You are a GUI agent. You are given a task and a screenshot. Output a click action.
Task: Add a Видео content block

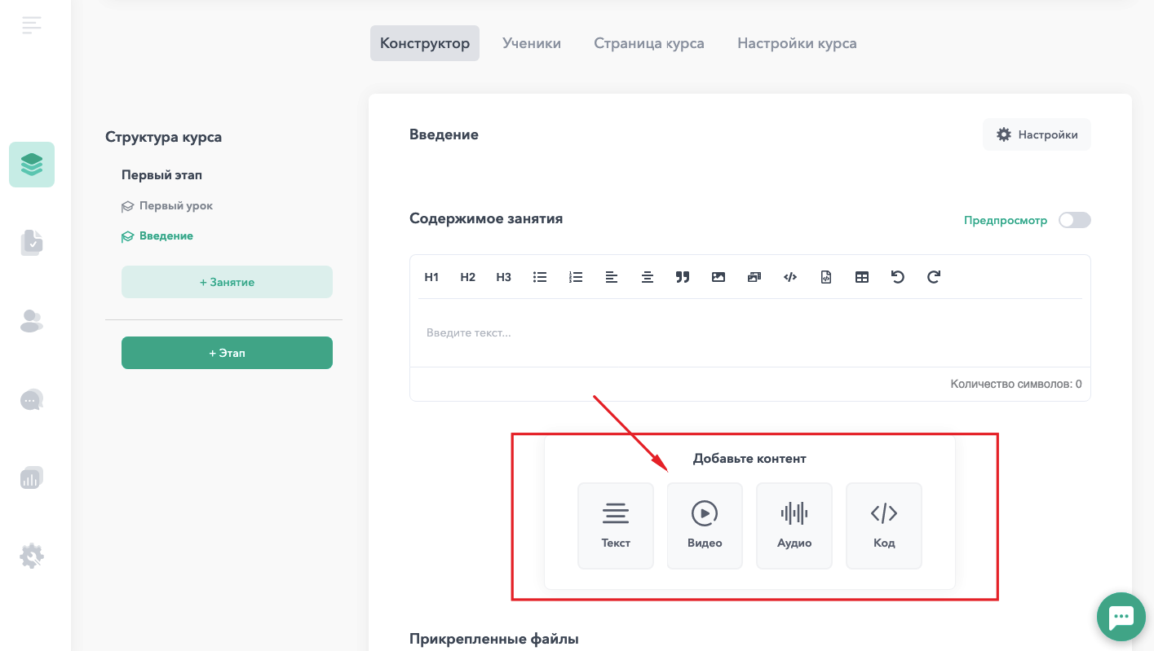tap(705, 526)
